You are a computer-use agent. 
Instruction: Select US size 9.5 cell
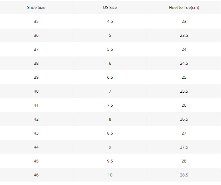pyautogui.click(x=110, y=161)
